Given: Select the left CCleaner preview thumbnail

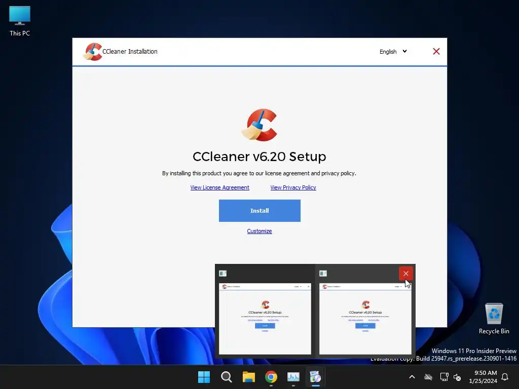Looking at the screenshot, I should pos(265,319).
